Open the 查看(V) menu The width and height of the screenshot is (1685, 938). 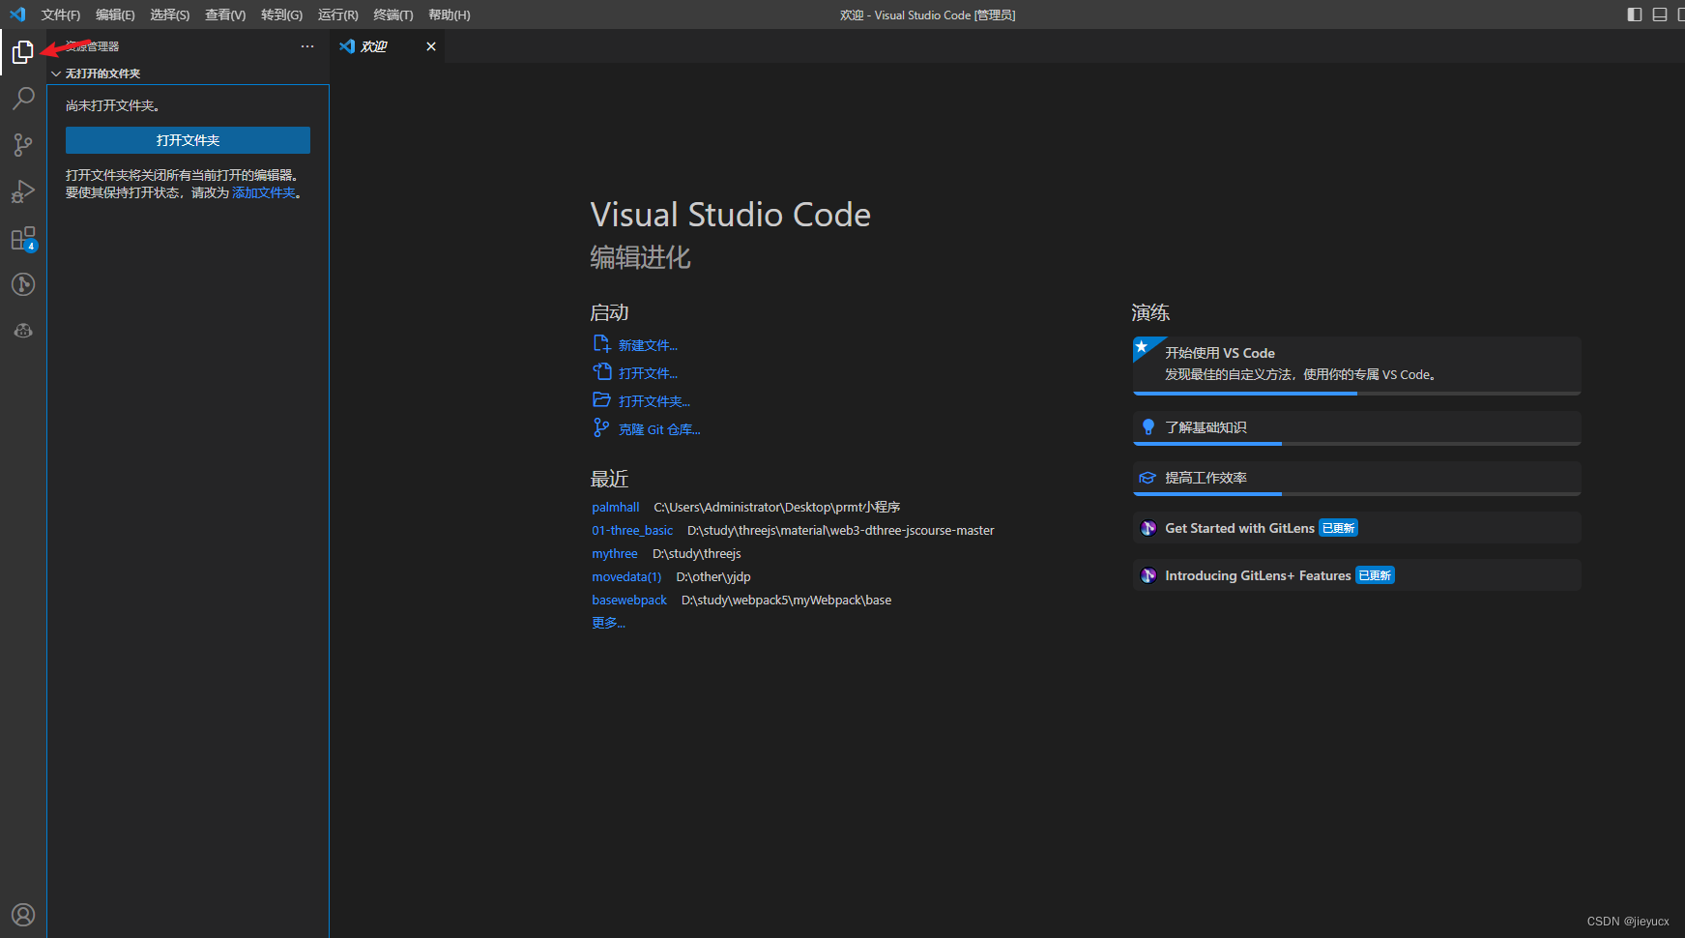click(225, 15)
